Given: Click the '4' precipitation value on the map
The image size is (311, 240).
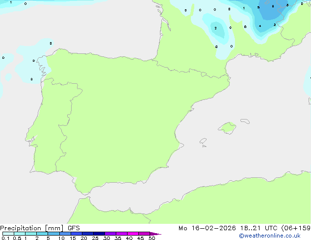Looking at the screenshot, I should tap(260, 26).
